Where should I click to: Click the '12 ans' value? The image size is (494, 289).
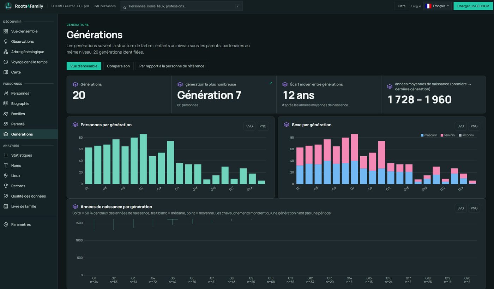299,95
